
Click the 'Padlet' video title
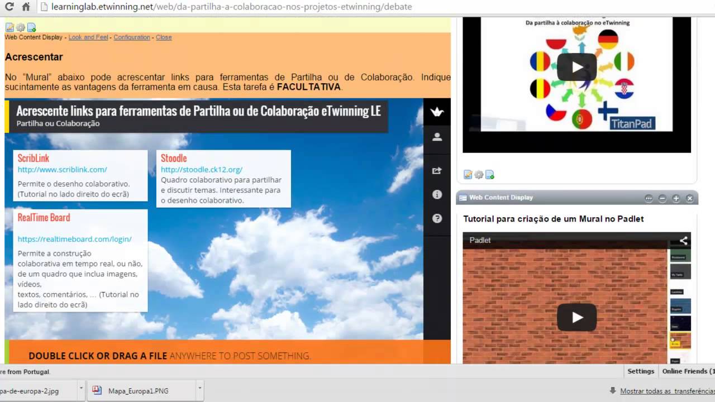point(480,240)
